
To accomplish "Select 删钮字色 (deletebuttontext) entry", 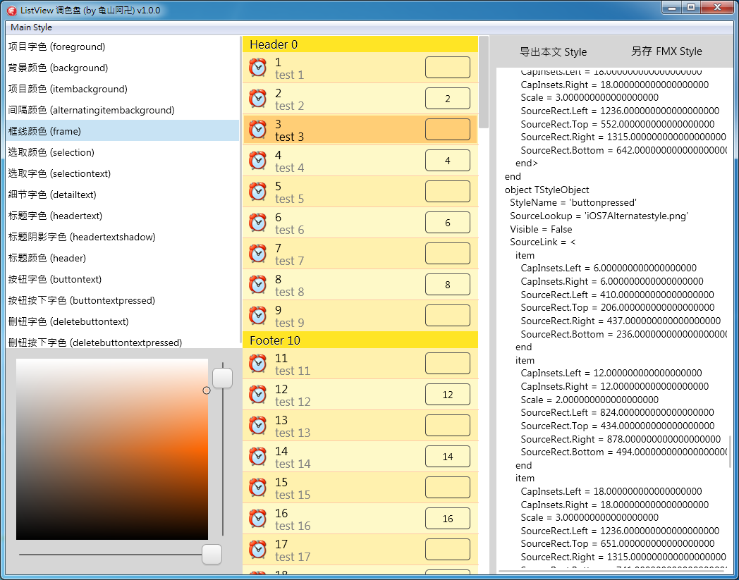I will tap(123, 322).
